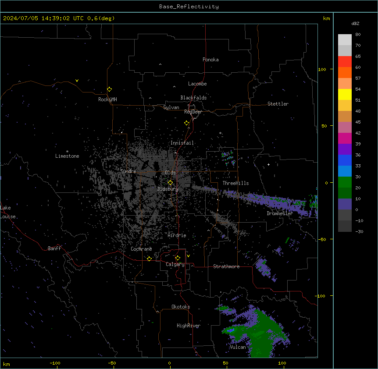The image size is (378, 369).
Task: Click the HighRiver city label
Action: coord(189,326)
